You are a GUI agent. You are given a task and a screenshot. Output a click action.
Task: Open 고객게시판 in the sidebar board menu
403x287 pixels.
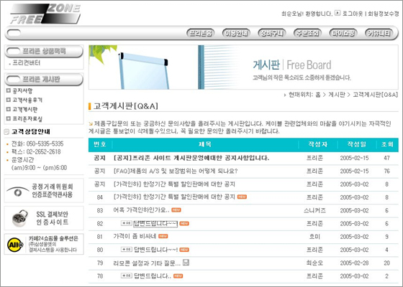25,109
